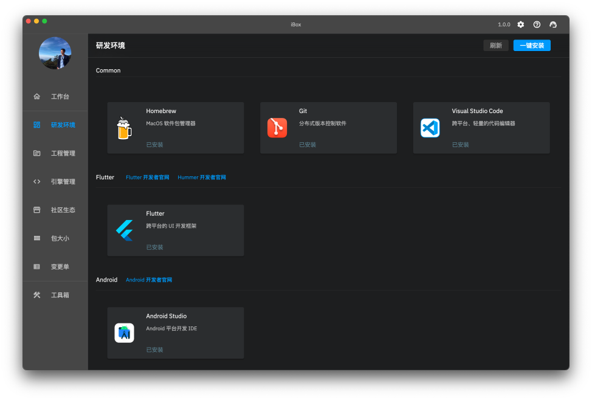This screenshot has width=592, height=400.
Task: Click the help question mark icon
Action: point(537,24)
